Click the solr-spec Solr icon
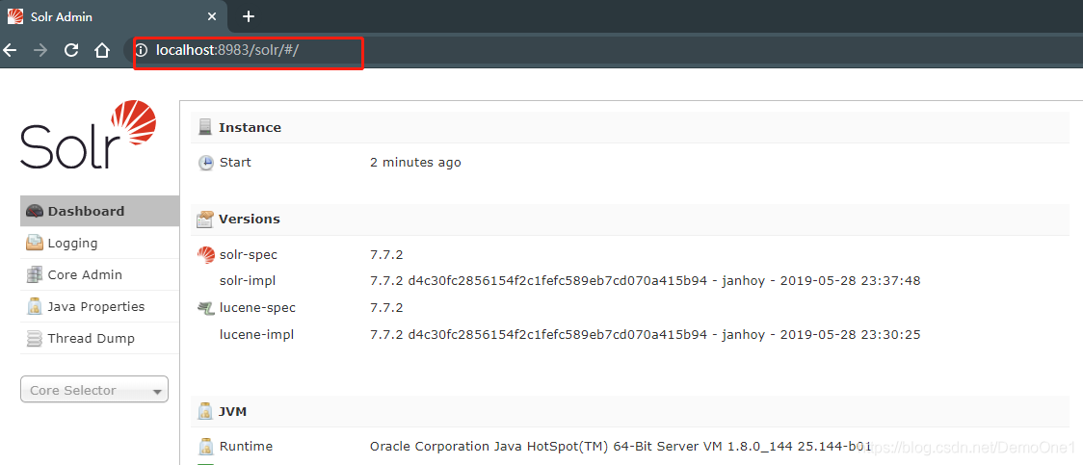Image resolution: width=1083 pixels, height=465 pixels. 206,255
